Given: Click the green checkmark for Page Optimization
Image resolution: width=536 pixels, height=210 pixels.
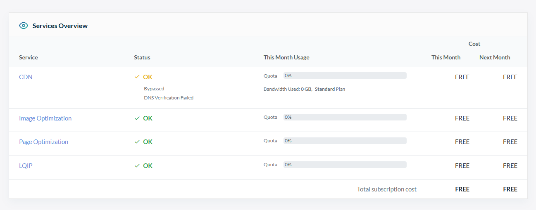Looking at the screenshot, I should (137, 142).
